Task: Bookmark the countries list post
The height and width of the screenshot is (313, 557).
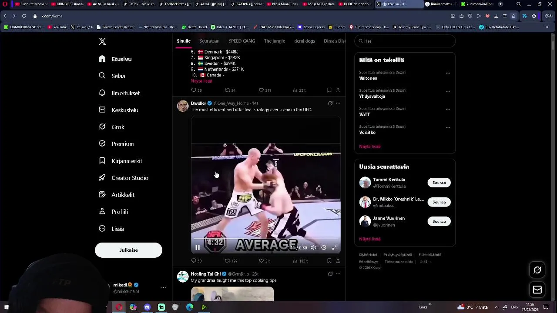Action: point(329,90)
